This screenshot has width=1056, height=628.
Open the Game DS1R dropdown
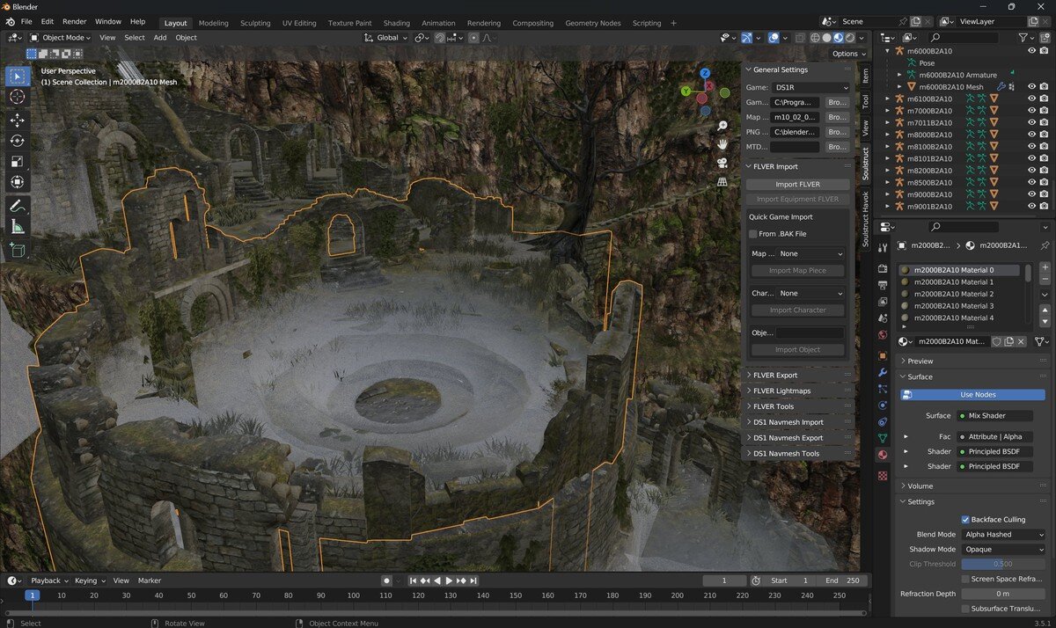point(811,88)
